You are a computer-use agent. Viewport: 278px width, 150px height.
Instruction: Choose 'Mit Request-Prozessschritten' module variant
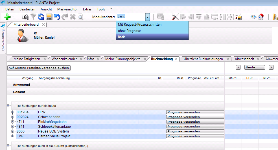click(x=140, y=25)
